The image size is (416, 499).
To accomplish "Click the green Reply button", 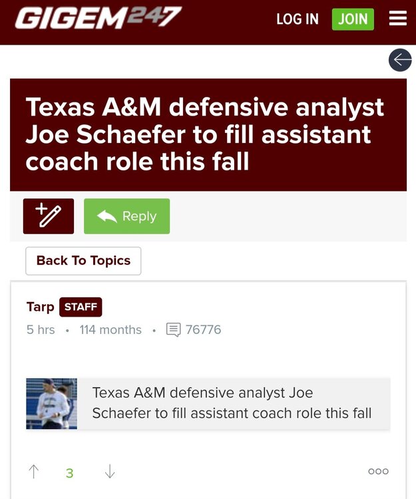I will 126,216.
